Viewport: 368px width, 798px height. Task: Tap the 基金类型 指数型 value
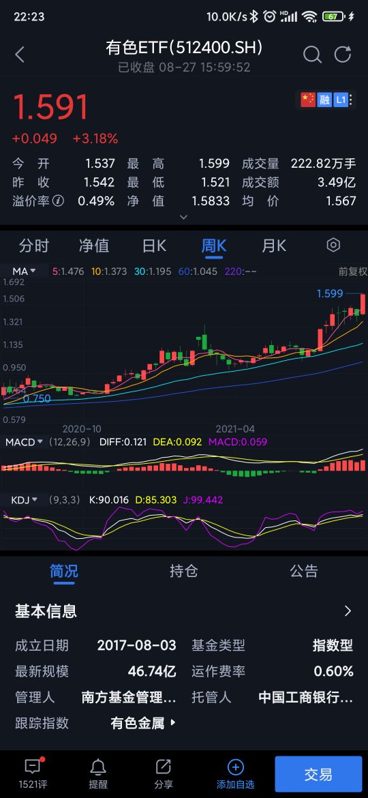[x=333, y=645]
